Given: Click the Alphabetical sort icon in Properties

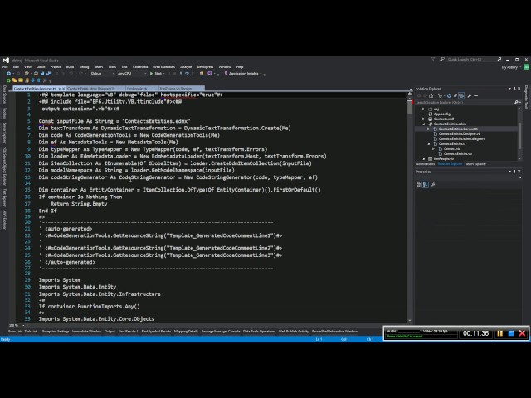Looking at the screenshot, I should (426, 184).
